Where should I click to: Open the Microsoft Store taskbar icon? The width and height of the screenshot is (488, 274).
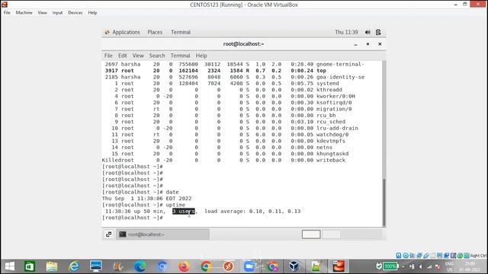pyautogui.click(x=30, y=266)
